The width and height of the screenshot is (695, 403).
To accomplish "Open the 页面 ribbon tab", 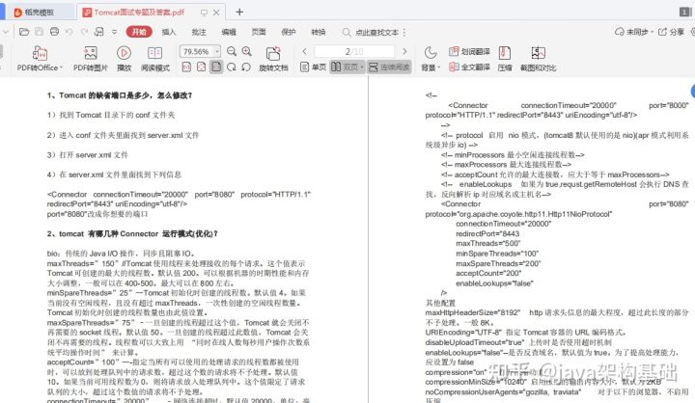I will [259, 32].
